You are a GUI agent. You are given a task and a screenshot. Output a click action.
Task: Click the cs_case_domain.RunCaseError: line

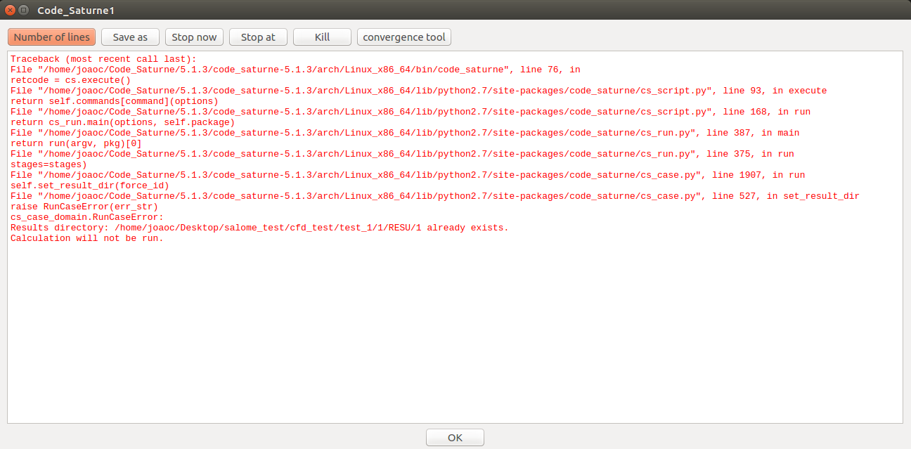[86, 217]
